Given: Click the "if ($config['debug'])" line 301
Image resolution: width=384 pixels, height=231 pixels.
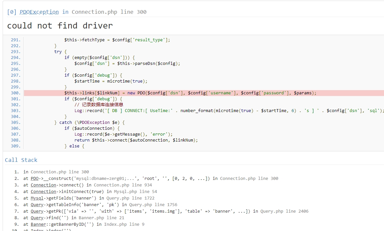Looking at the screenshot, I should [x=93, y=99].
